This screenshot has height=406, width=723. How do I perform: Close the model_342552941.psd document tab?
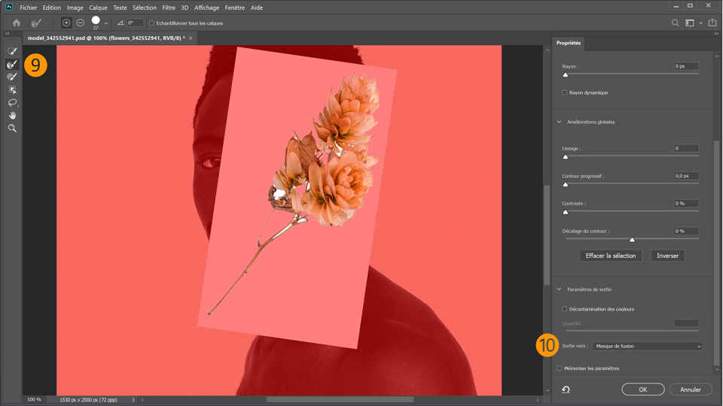coord(191,38)
